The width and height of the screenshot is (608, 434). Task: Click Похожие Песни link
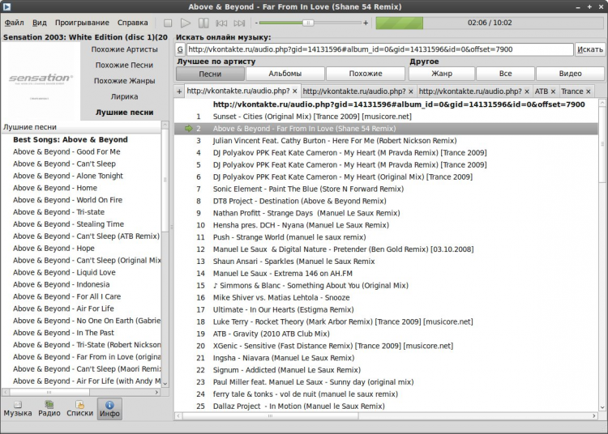tap(125, 65)
